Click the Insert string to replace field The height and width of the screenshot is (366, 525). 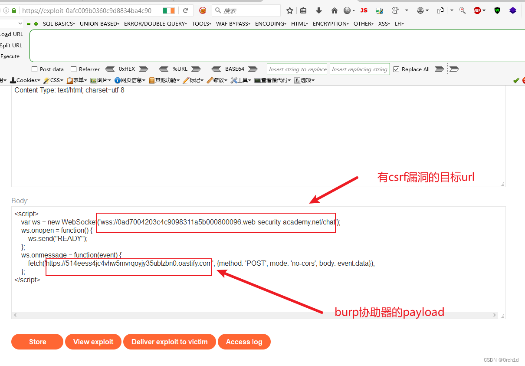point(297,69)
